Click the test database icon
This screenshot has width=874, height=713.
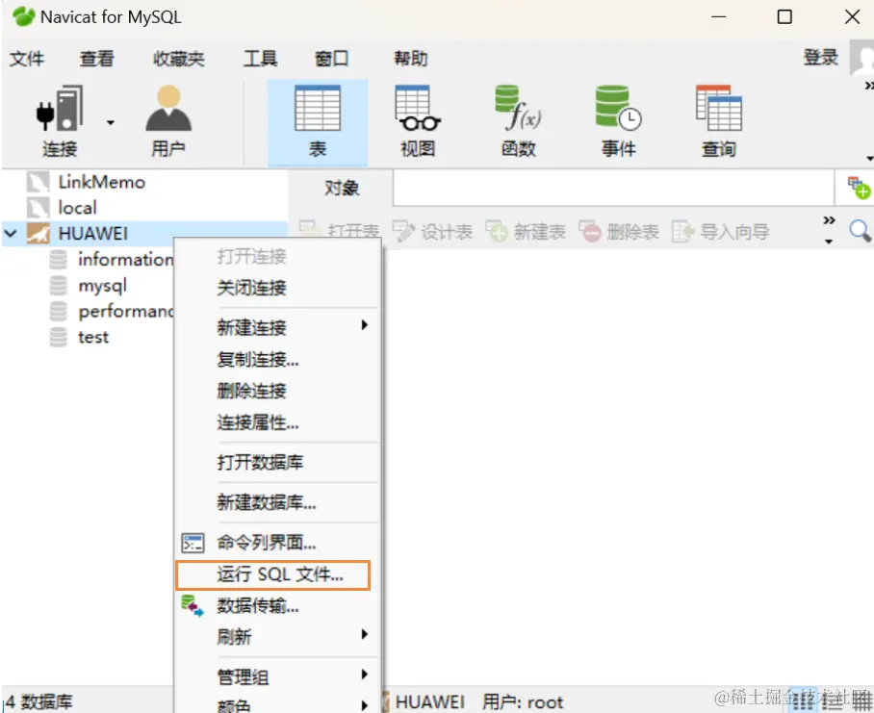(x=58, y=337)
